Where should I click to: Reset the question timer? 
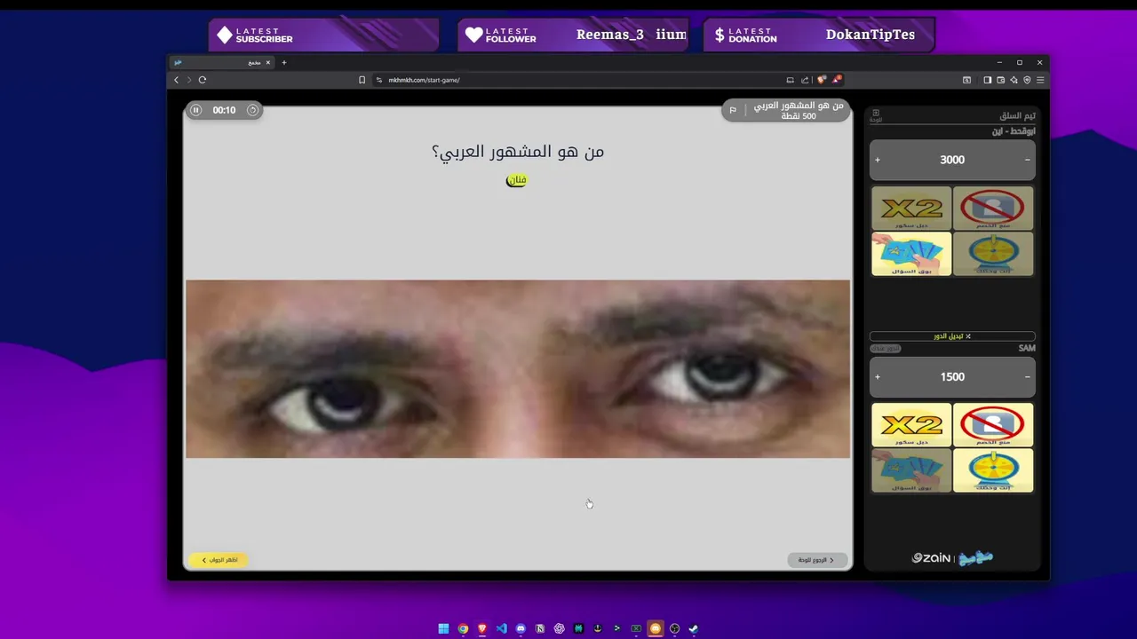pos(252,110)
